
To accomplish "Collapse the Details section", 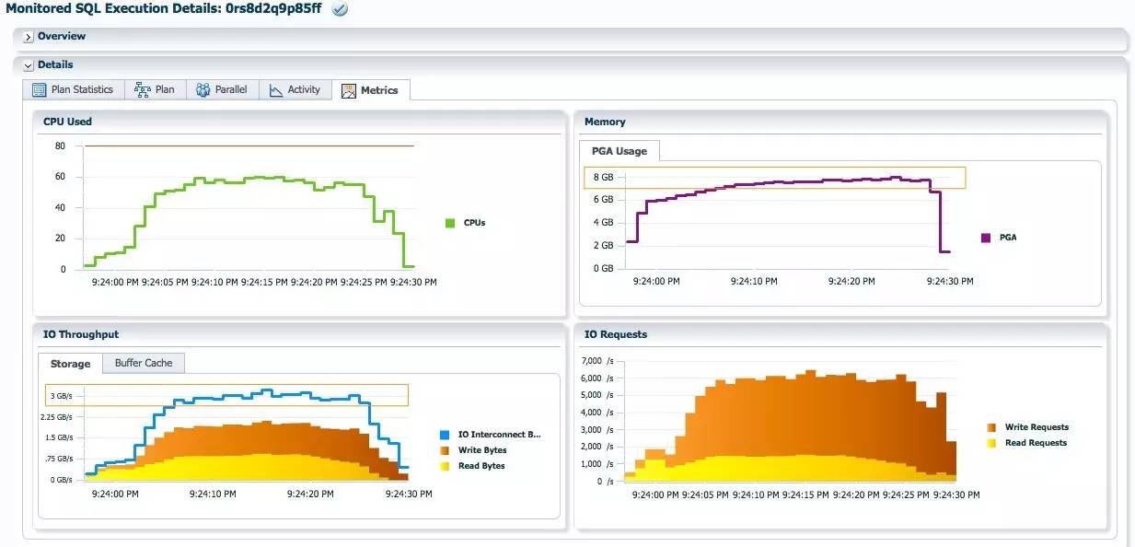I will click(x=29, y=65).
